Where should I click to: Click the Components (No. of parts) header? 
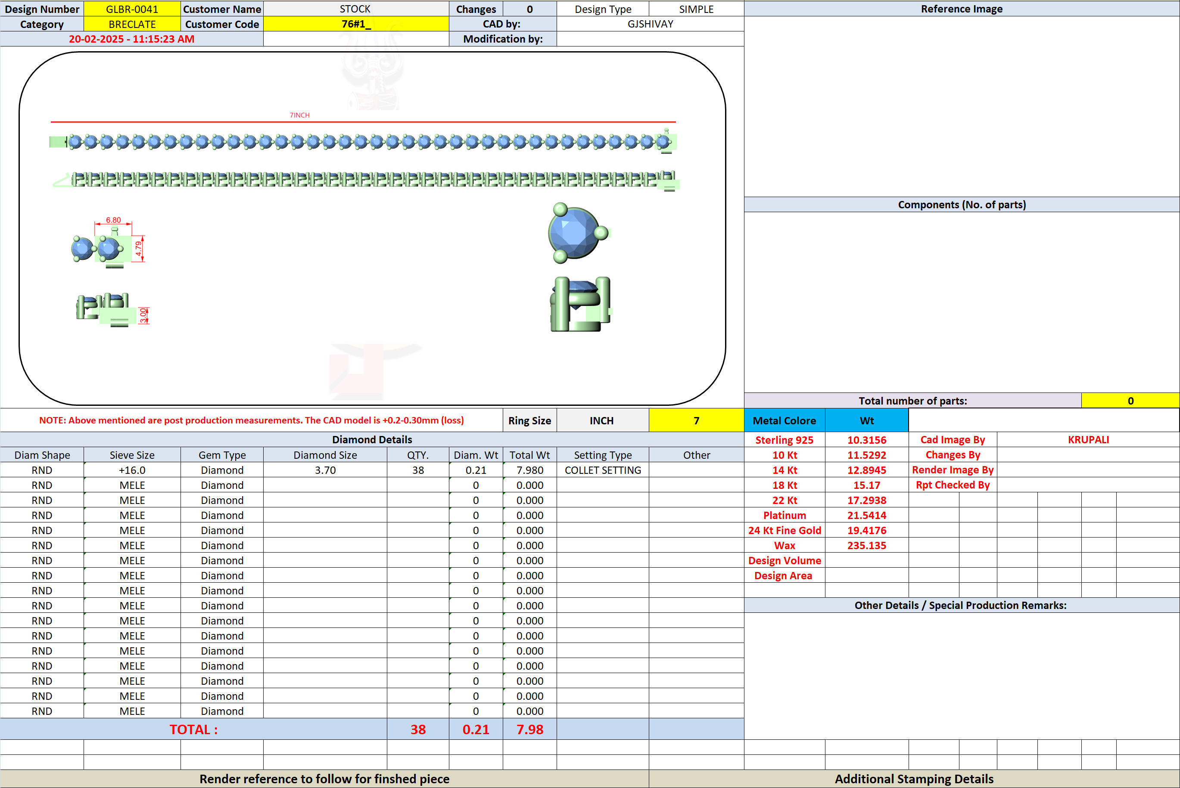(x=962, y=204)
